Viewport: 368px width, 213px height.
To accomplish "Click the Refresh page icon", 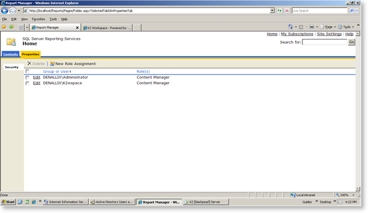I will tap(279, 10).
